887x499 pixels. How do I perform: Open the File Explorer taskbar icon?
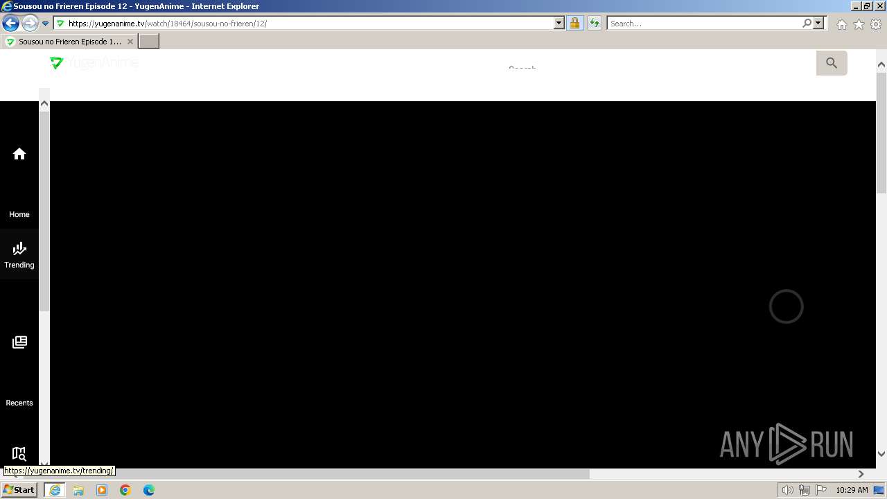[78, 490]
